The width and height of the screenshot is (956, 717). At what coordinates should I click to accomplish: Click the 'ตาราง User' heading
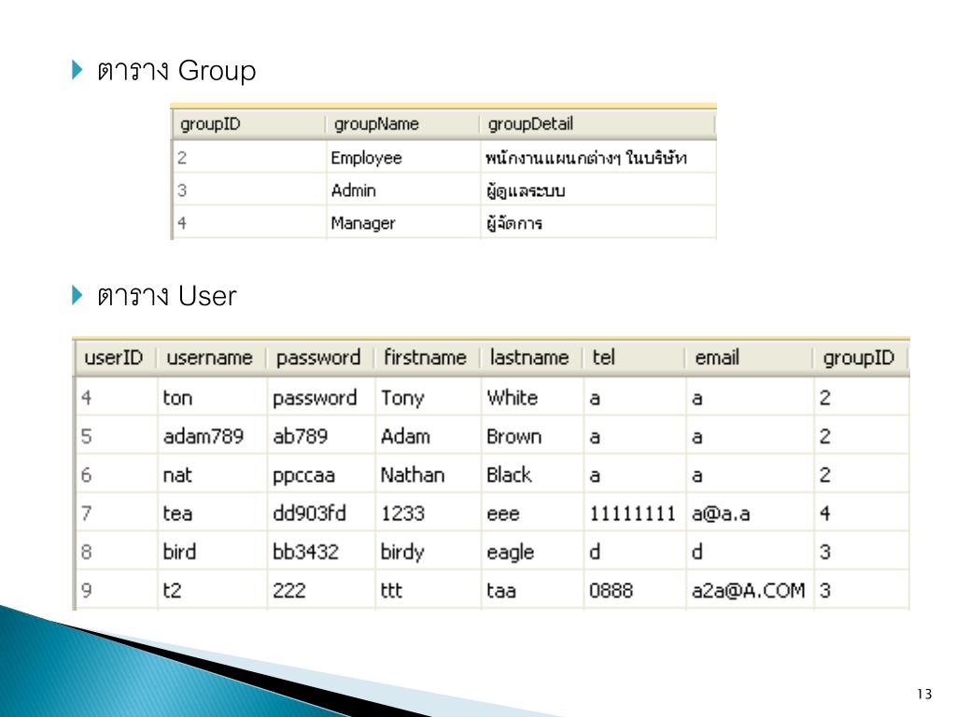[x=166, y=296]
